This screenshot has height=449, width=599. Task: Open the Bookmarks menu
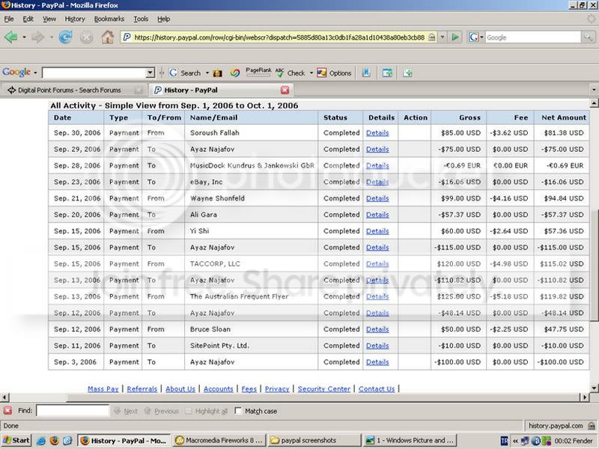[x=109, y=19]
